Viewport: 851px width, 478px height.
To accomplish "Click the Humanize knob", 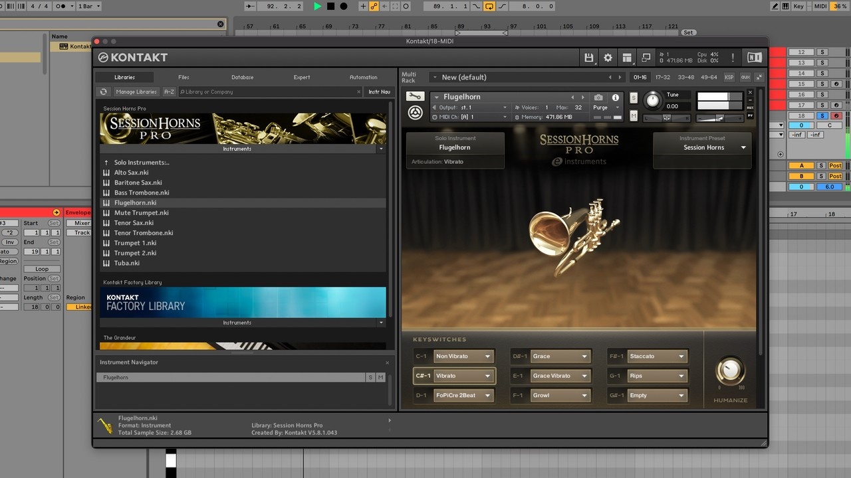I will [x=730, y=370].
